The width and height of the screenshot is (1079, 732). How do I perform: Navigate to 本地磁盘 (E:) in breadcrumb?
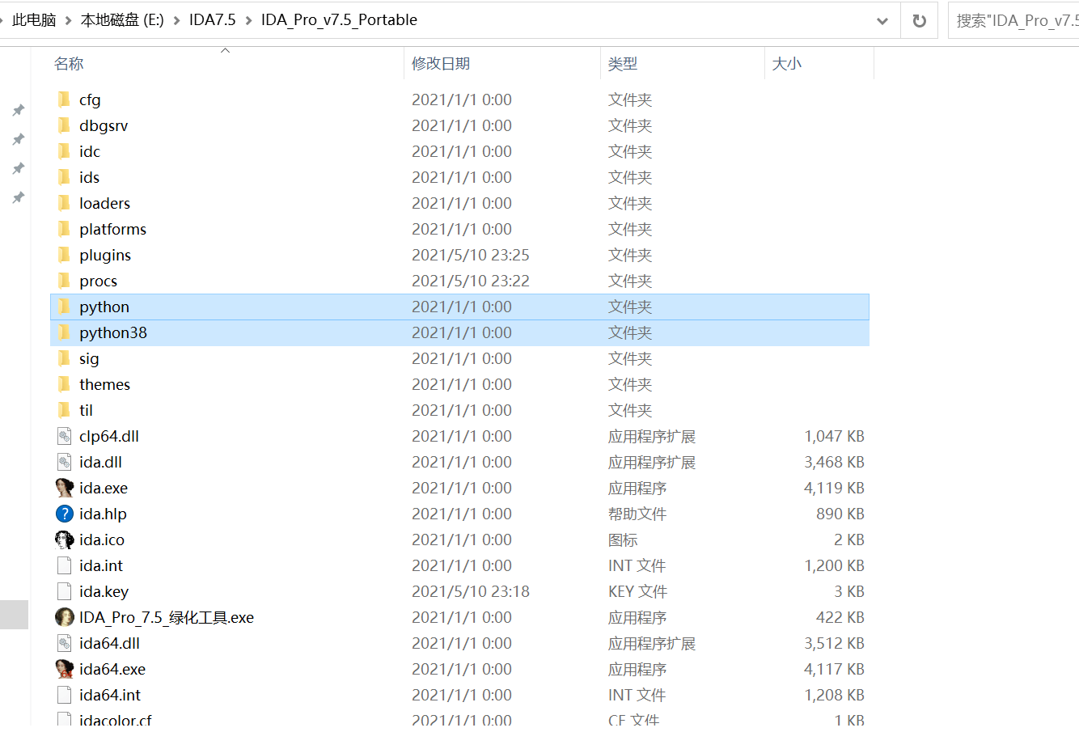coord(122,20)
